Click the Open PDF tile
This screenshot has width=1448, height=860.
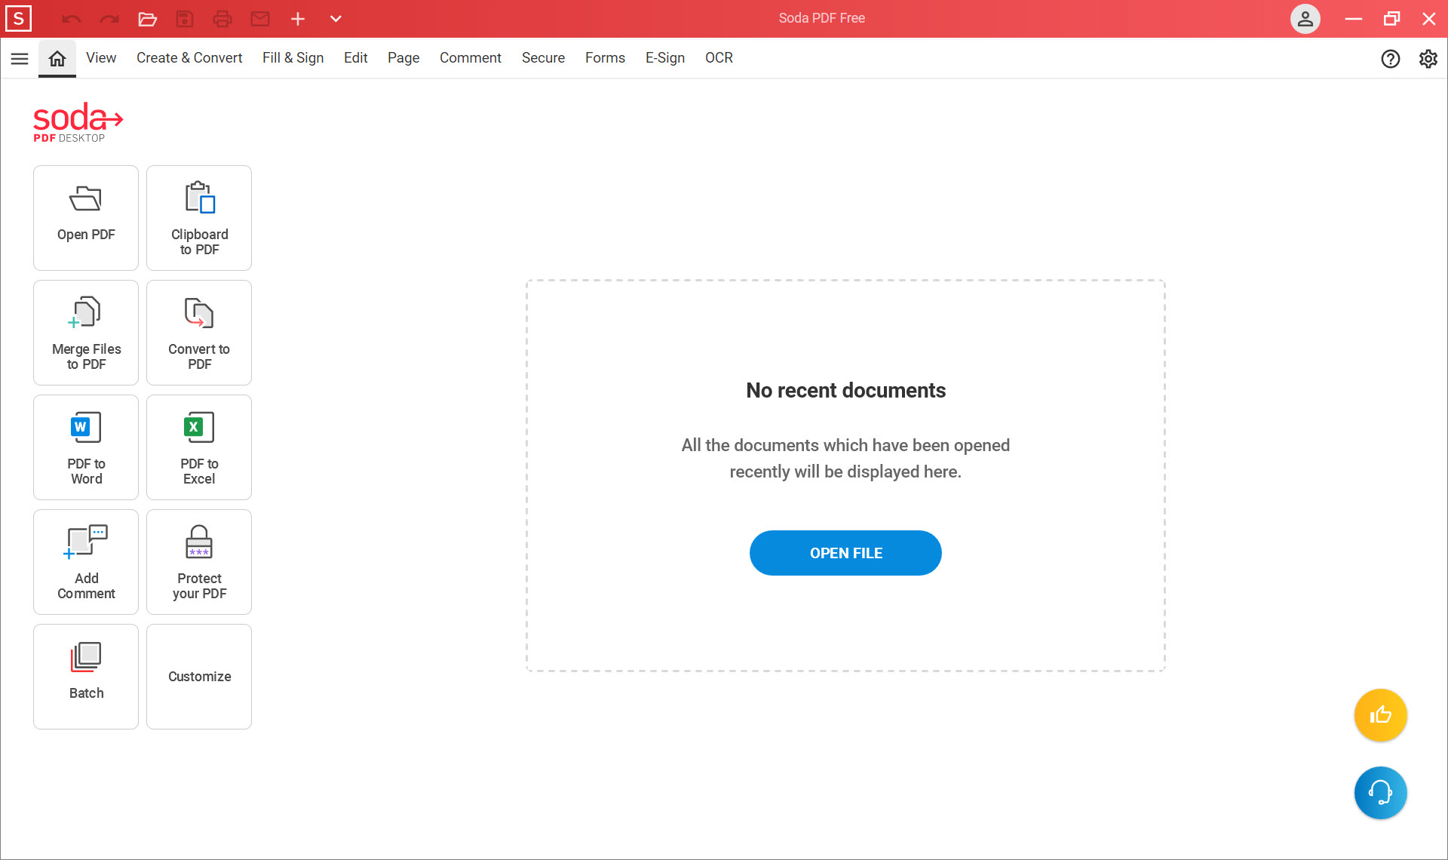pyautogui.click(x=86, y=218)
